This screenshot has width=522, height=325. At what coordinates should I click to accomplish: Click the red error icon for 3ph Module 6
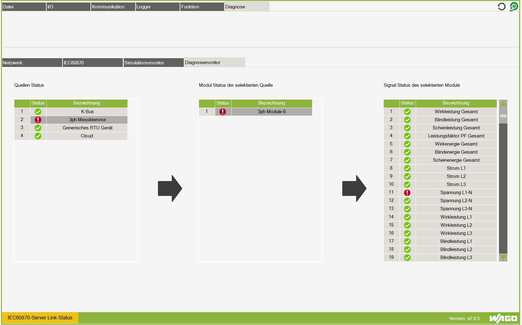[223, 112]
